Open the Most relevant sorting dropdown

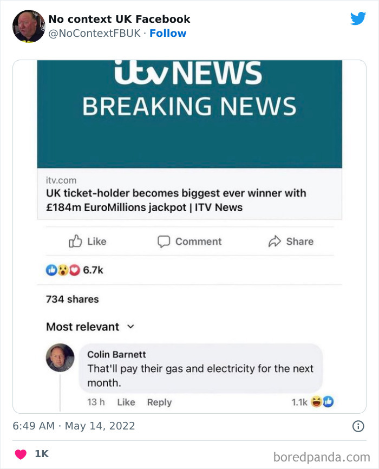tap(81, 327)
